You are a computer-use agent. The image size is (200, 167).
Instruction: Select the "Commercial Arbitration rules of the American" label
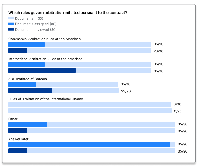44,39
